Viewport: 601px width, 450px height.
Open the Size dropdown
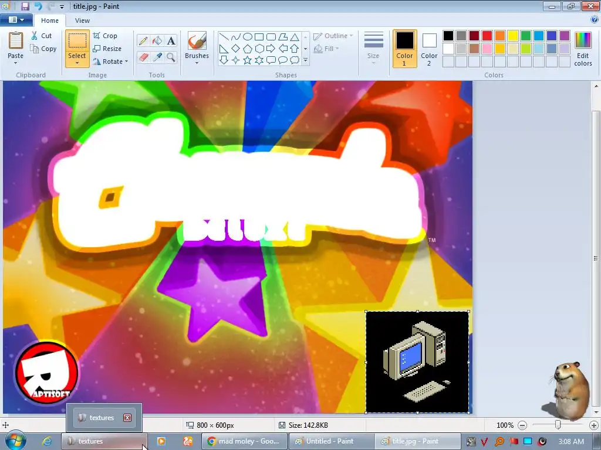coord(374,49)
